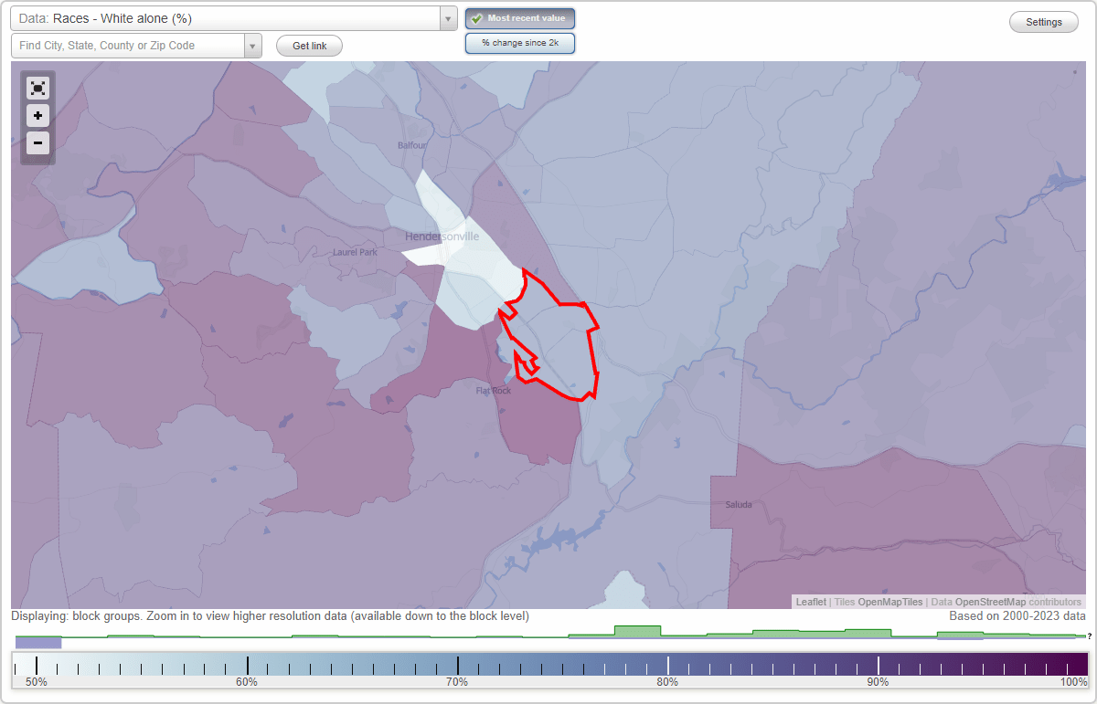1097x704 pixels.
Task: Expand the city search suggestions dropdown arrow
Action: coord(253,45)
